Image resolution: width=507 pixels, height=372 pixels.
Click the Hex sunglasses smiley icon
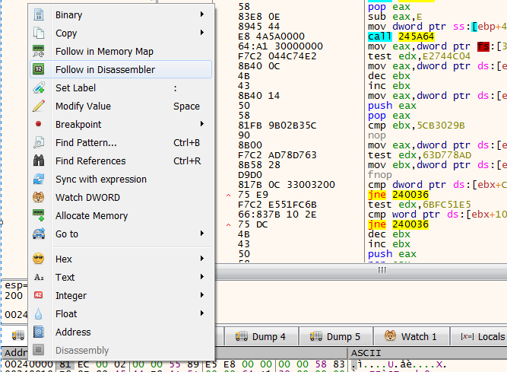(x=39, y=259)
